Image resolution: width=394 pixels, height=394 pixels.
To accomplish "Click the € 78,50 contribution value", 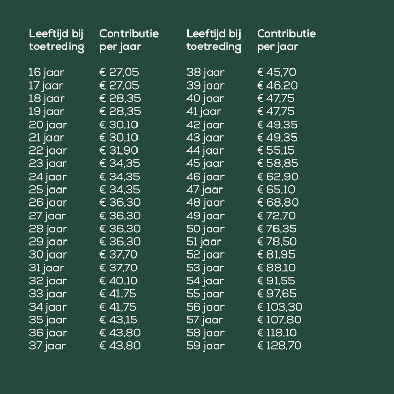I will point(277,242).
